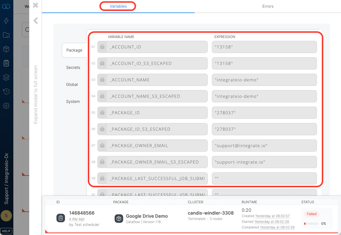Click the "a day ago" timestamp
341x235 pixels.
pyautogui.click(x=77, y=219)
